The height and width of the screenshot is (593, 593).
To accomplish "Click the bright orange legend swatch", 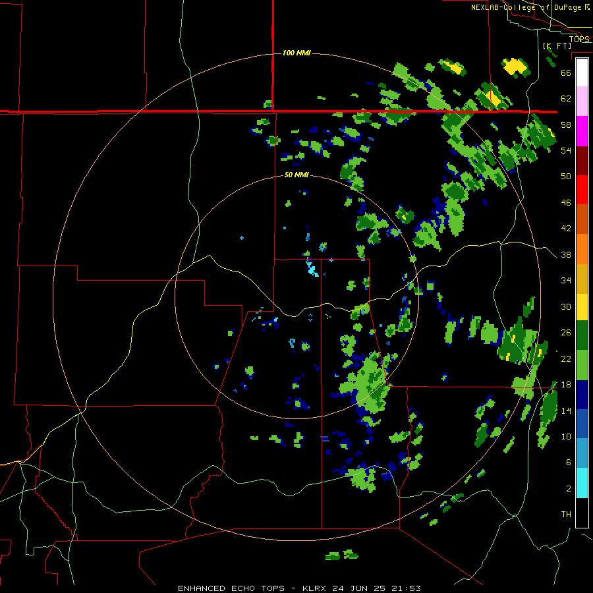I will (582, 249).
